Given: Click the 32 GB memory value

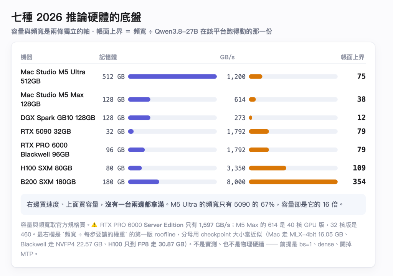Looking at the screenshot, I should click(x=115, y=131).
